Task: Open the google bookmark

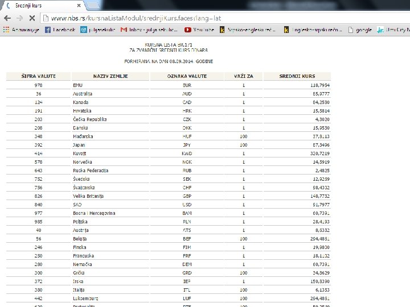Action: tap(360, 30)
